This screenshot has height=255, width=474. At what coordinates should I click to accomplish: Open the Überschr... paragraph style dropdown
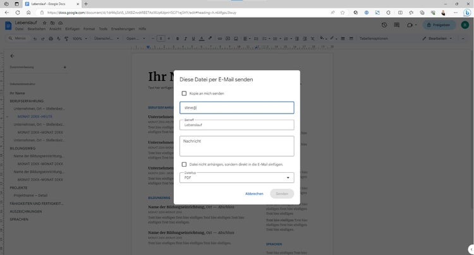(106, 39)
